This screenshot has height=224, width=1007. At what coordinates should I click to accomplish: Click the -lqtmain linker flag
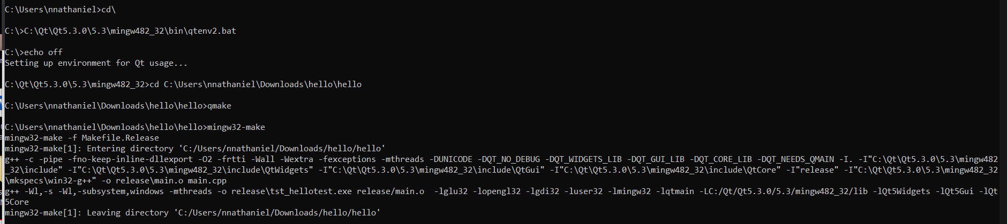tap(675, 191)
